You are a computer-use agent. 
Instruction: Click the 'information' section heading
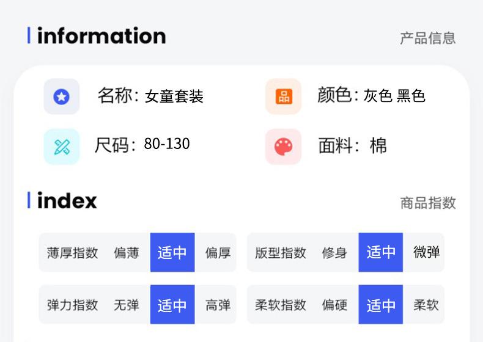click(x=101, y=36)
